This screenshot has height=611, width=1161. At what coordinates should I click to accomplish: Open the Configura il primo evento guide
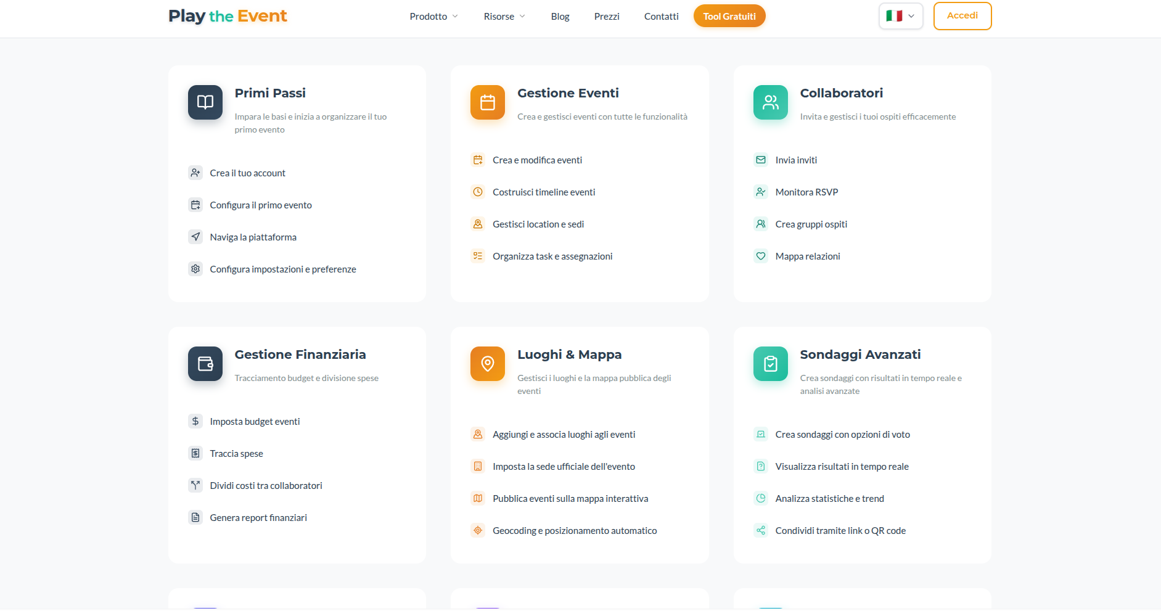261,205
